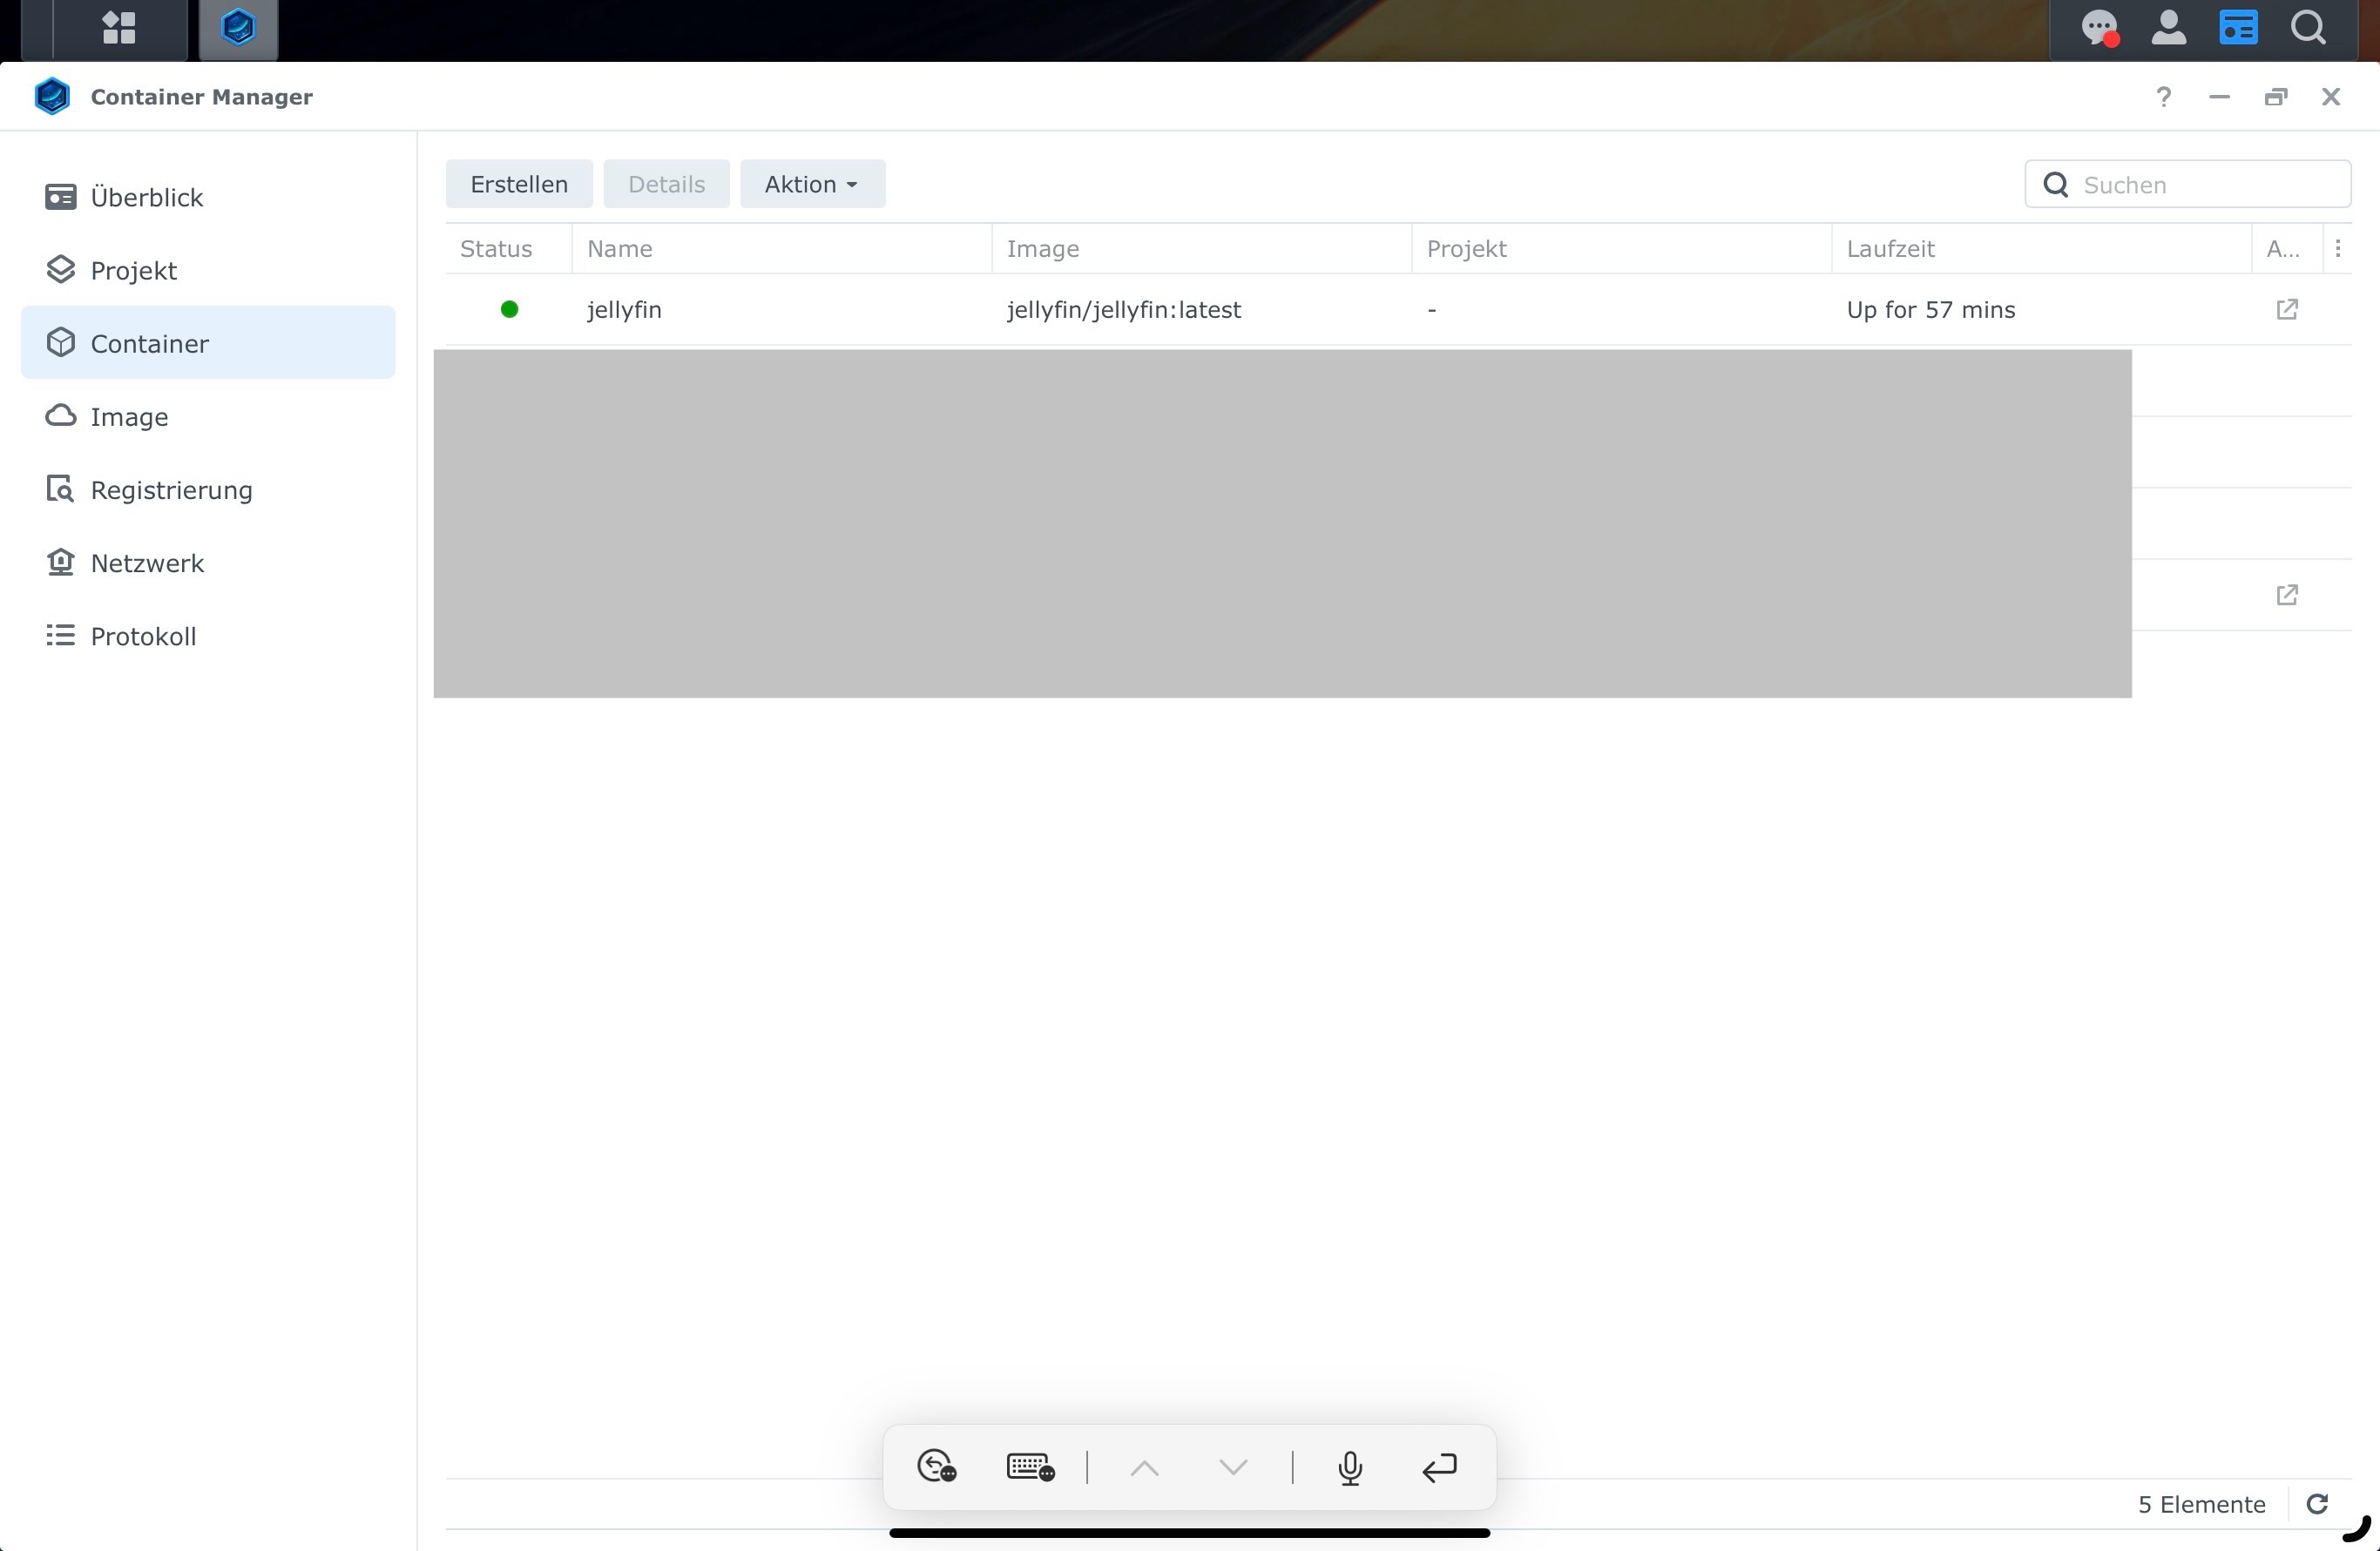Go to the Überblick section
Screen dimensions: 2380x1551
click(x=147, y=198)
